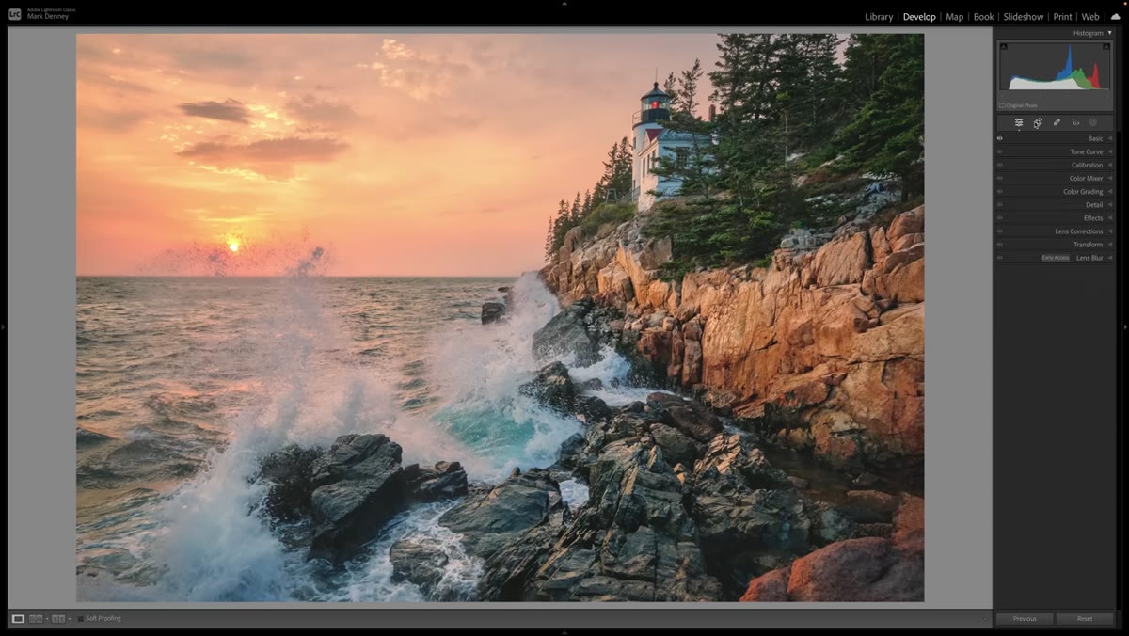This screenshot has height=636, width=1129.
Task: Toggle Lens Corrections panel visibility eye
Action: 1000,231
